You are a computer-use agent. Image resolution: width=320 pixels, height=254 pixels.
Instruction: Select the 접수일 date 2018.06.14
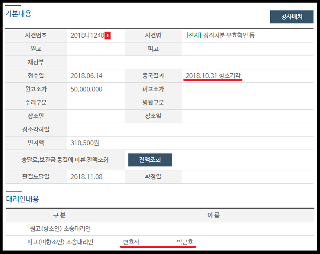point(86,76)
